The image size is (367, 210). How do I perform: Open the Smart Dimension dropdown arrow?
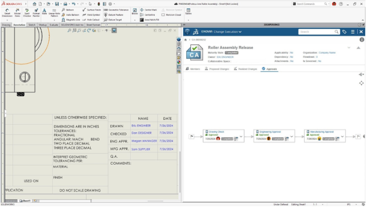[x=7, y=20]
